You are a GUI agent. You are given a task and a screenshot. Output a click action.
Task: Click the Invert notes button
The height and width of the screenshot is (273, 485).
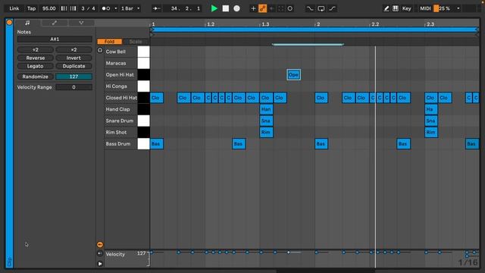click(74, 58)
